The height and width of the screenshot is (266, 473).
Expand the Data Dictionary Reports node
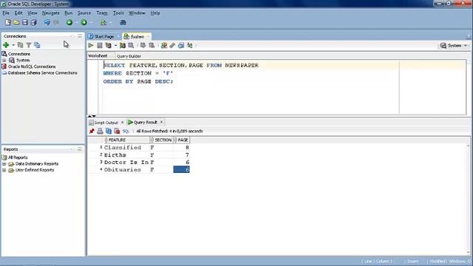tap(4, 164)
